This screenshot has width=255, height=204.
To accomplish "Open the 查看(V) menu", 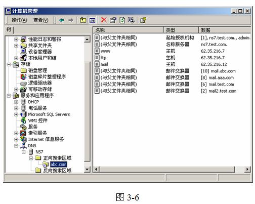I will click(41, 20).
